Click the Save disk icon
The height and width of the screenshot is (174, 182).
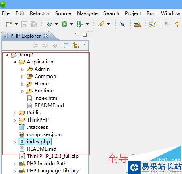point(24,25)
